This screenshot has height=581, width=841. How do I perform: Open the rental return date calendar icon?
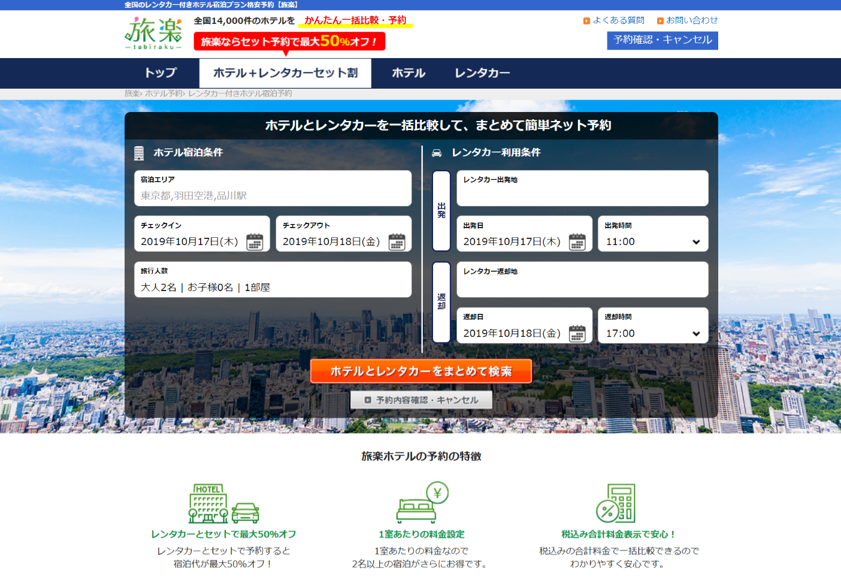click(577, 333)
